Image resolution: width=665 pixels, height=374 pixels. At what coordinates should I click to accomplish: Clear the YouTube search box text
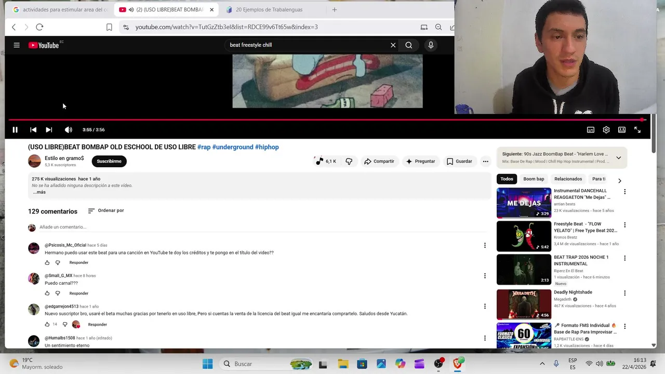(393, 45)
